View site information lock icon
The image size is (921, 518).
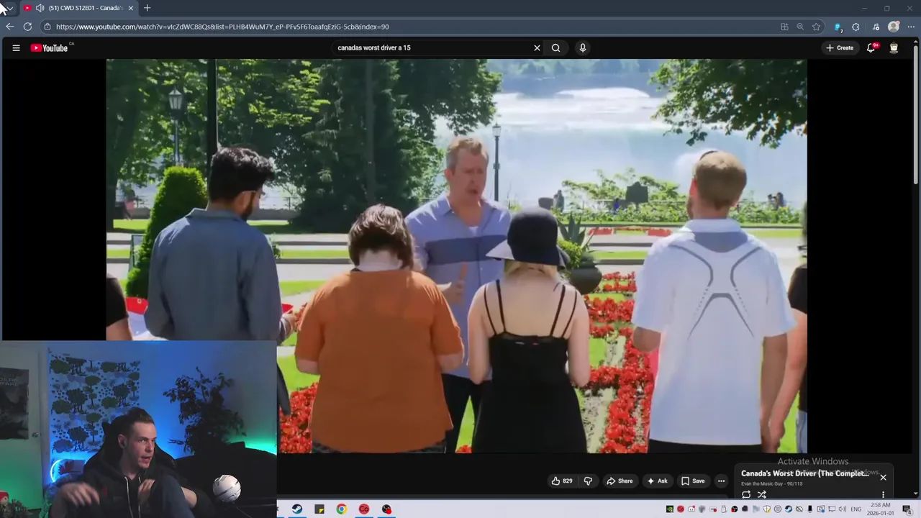click(x=47, y=27)
